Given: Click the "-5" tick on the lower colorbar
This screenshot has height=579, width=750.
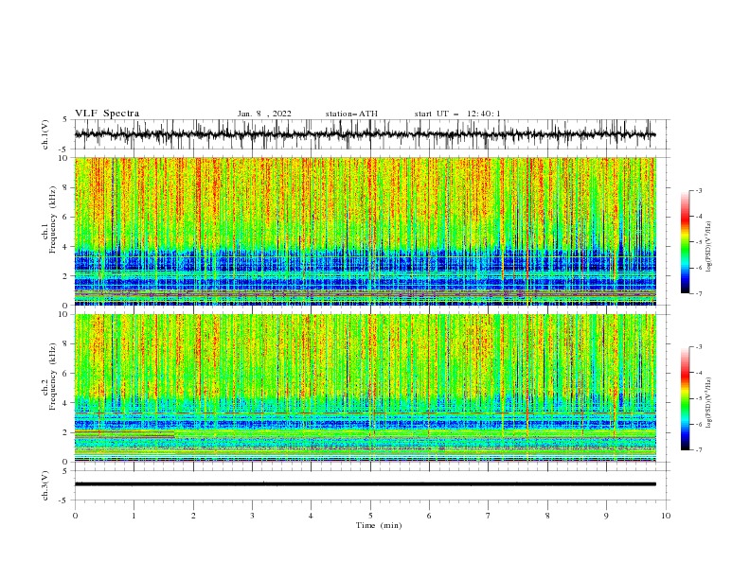Looking at the screenshot, I should (x=698, y=398).
